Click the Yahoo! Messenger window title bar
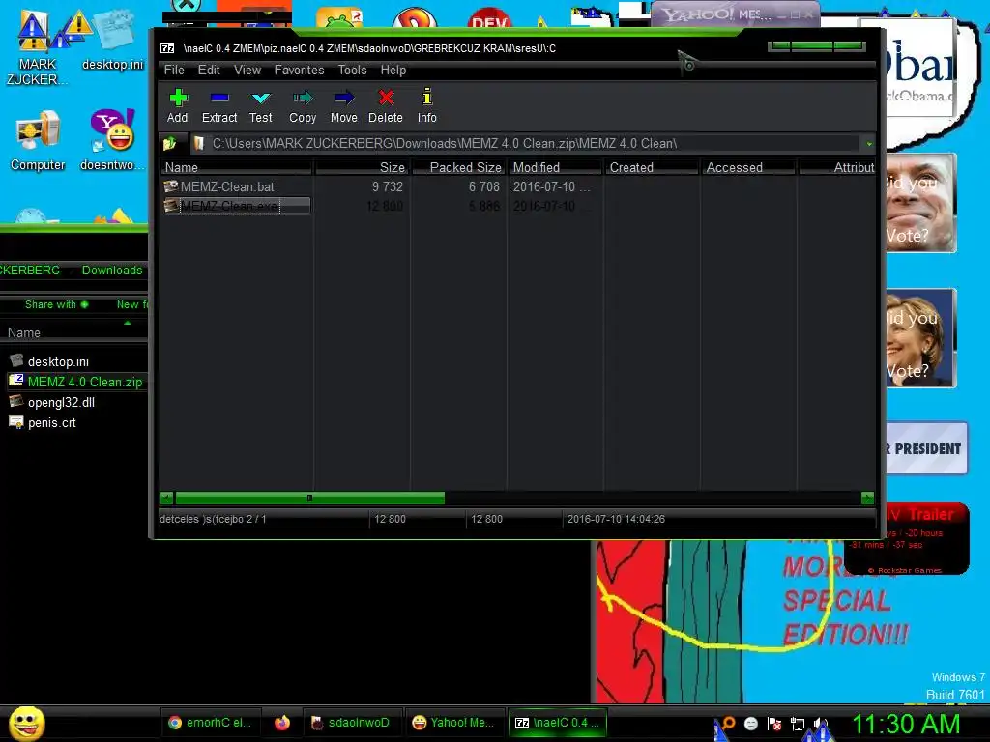This screenshot has width=990, height=742. (735, 14)
